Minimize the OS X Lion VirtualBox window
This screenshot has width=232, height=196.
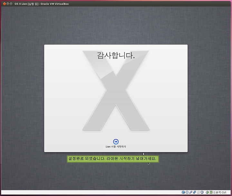coord(8,4)
